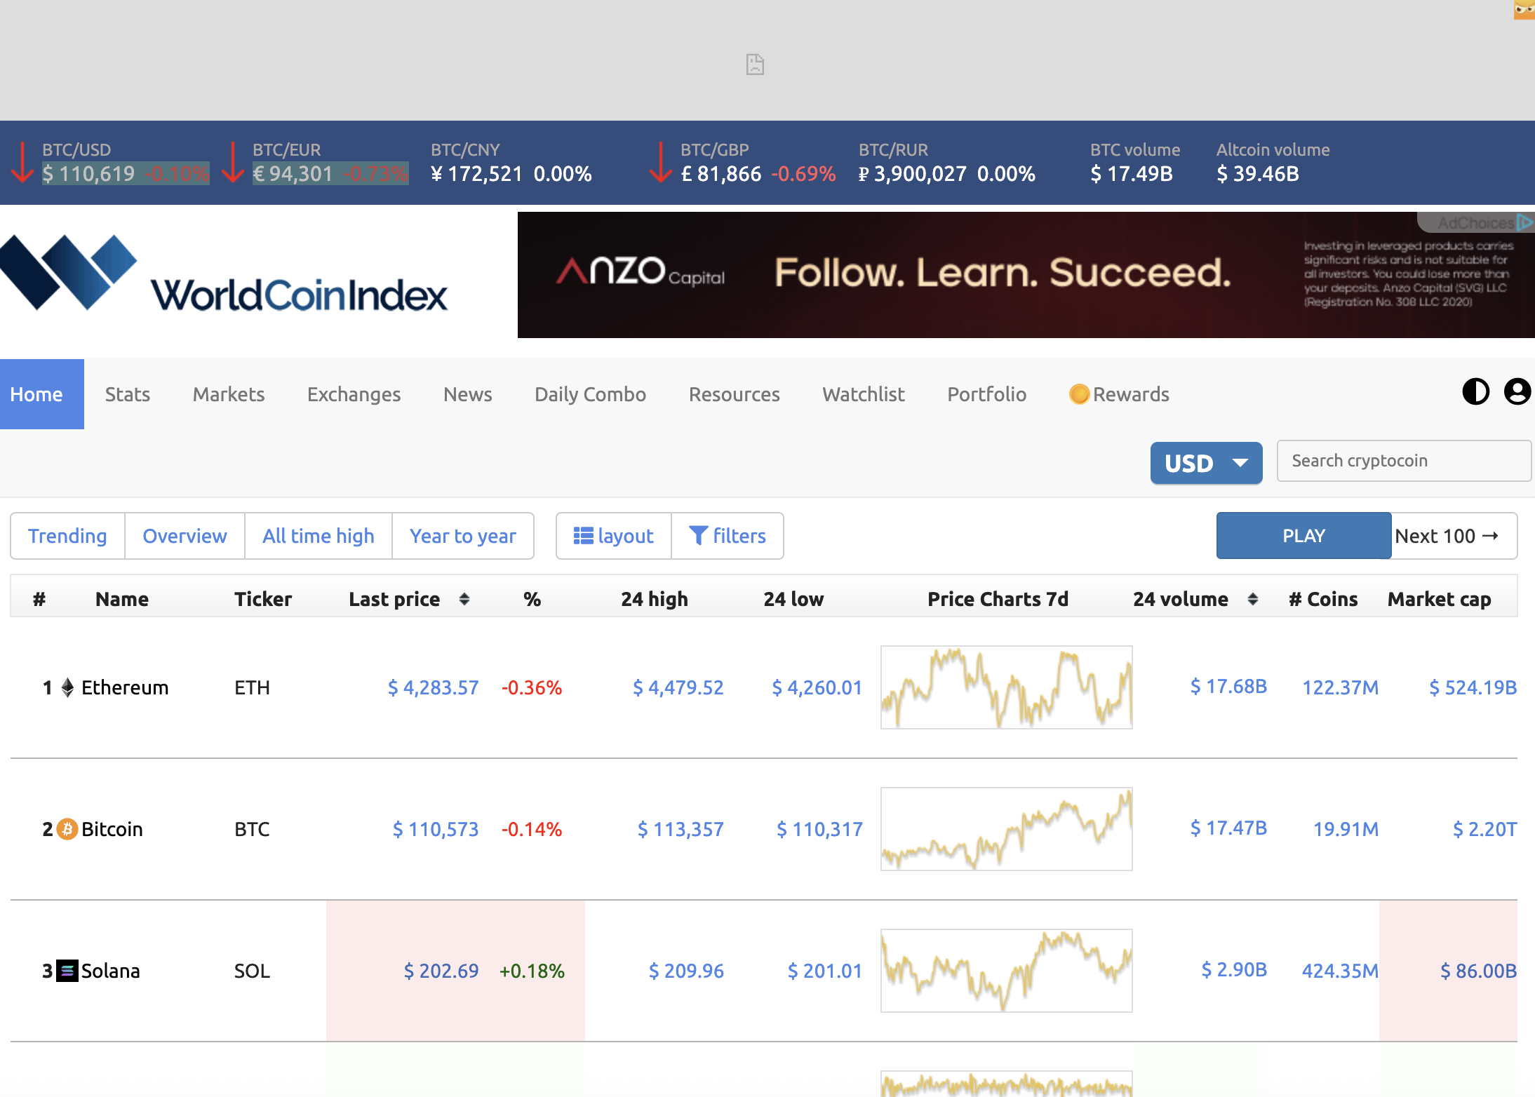Image resolution: width=1535 pixels, height=1097 pixels.
Task: Open the Exchanges page
Action: pyautogui.click(x=354, y=394)
